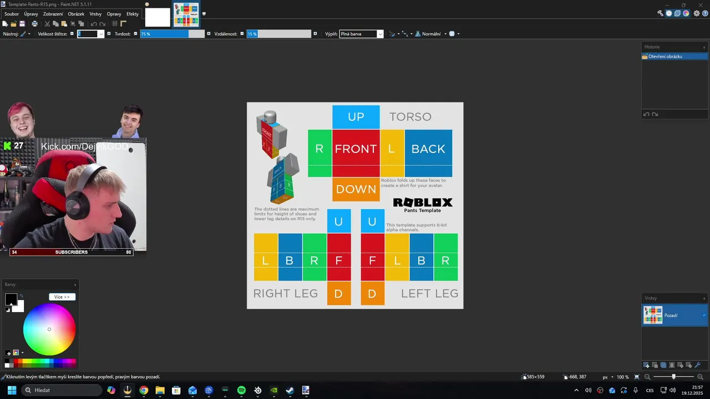The width and height of the screenshot is (710, 399).
Task: Reset colors to black and white icon
Action: pos(8,310)
